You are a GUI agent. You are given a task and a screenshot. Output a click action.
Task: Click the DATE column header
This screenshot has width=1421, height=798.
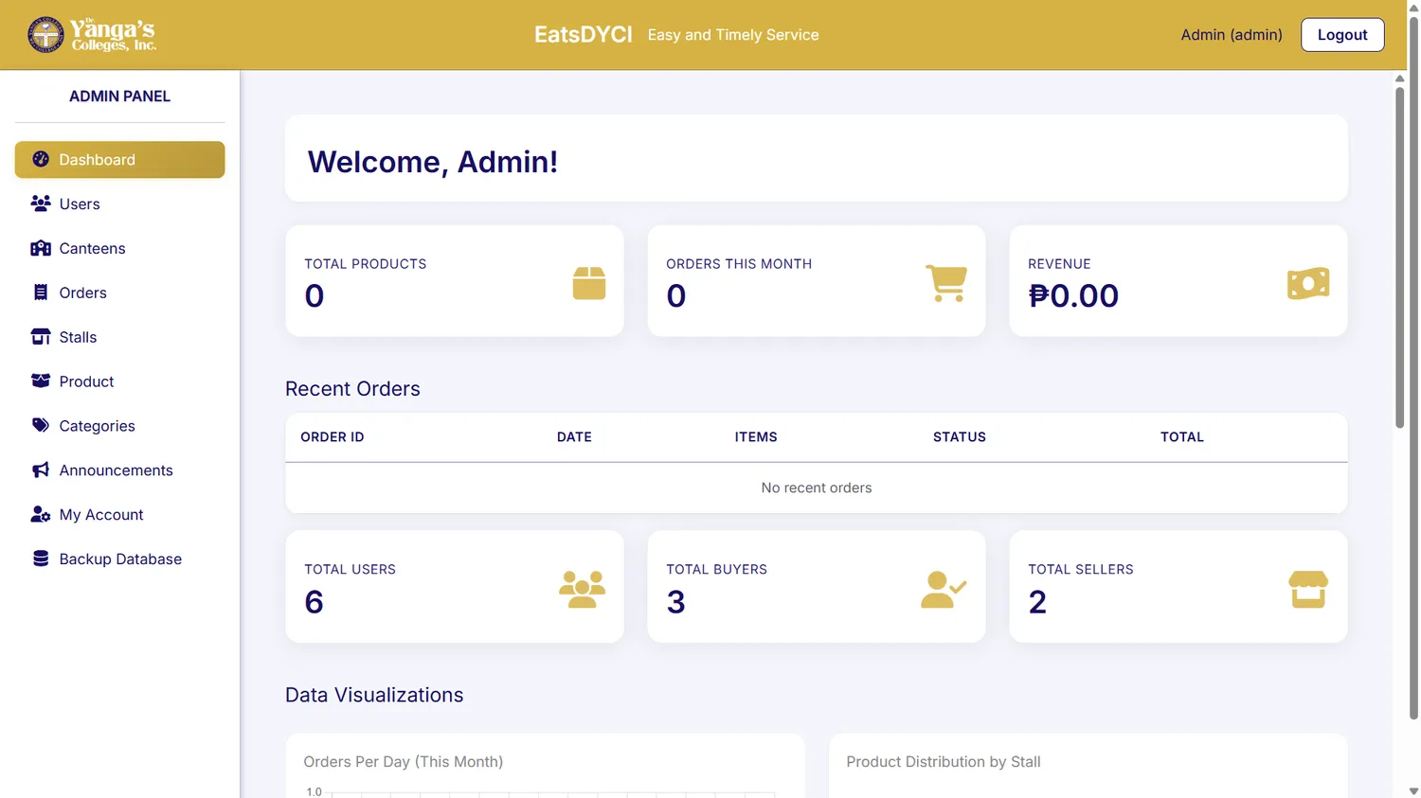[574, 437]
